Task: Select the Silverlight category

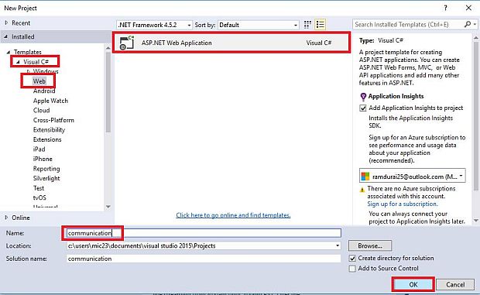Action: 46,178
